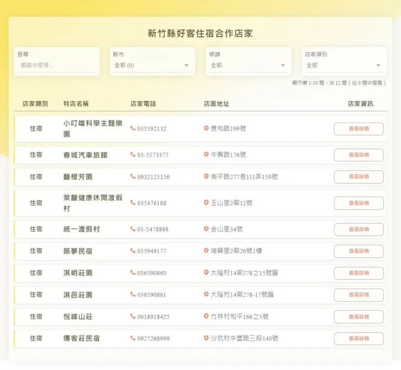Click the store name 淇峒莊園

tap(77, 273)
